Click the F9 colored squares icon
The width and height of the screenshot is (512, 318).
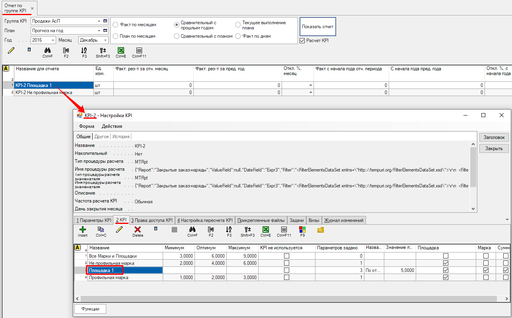pos(302,229)
